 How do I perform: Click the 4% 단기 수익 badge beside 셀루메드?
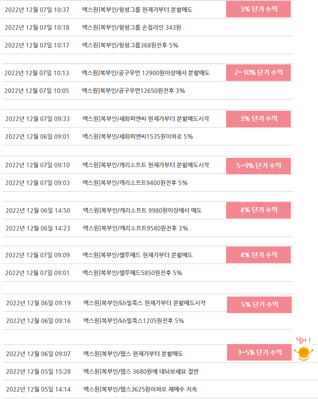[x=258, y=255]
